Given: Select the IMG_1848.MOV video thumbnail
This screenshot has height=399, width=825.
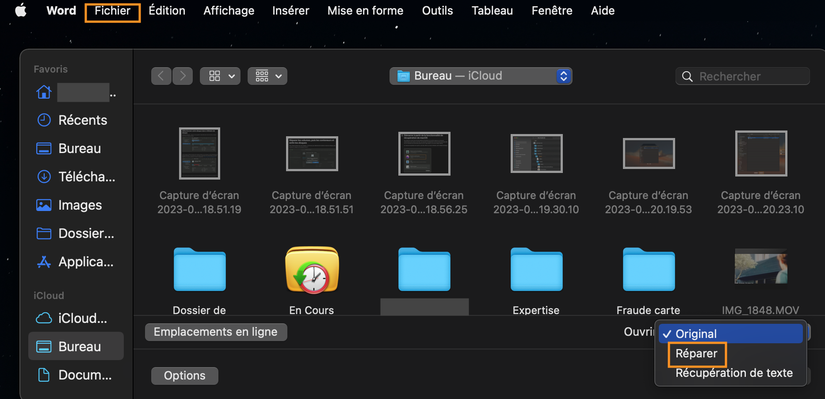Looking at the screenshot, I should 760,266.
